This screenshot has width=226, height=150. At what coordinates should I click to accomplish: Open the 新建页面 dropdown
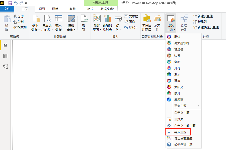(x=97, y=23)
